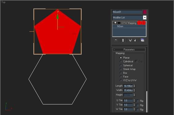Toggle Show End Result icon
Screen dimensions: 174x115
(x=123, y=40)
